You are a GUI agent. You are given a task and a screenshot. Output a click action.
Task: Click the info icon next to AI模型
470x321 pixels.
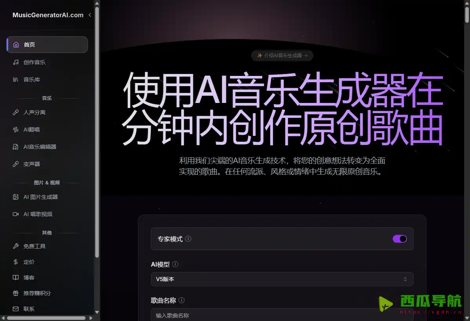175,264
